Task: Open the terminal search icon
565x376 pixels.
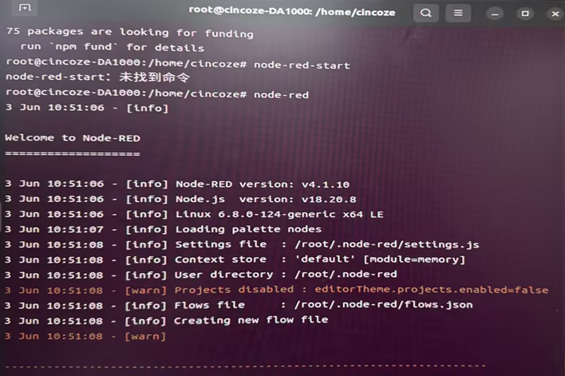Action: (x=425, y=14)
